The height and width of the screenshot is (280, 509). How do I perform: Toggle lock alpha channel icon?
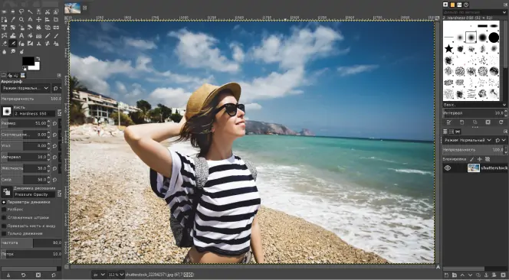pos(488,159)
